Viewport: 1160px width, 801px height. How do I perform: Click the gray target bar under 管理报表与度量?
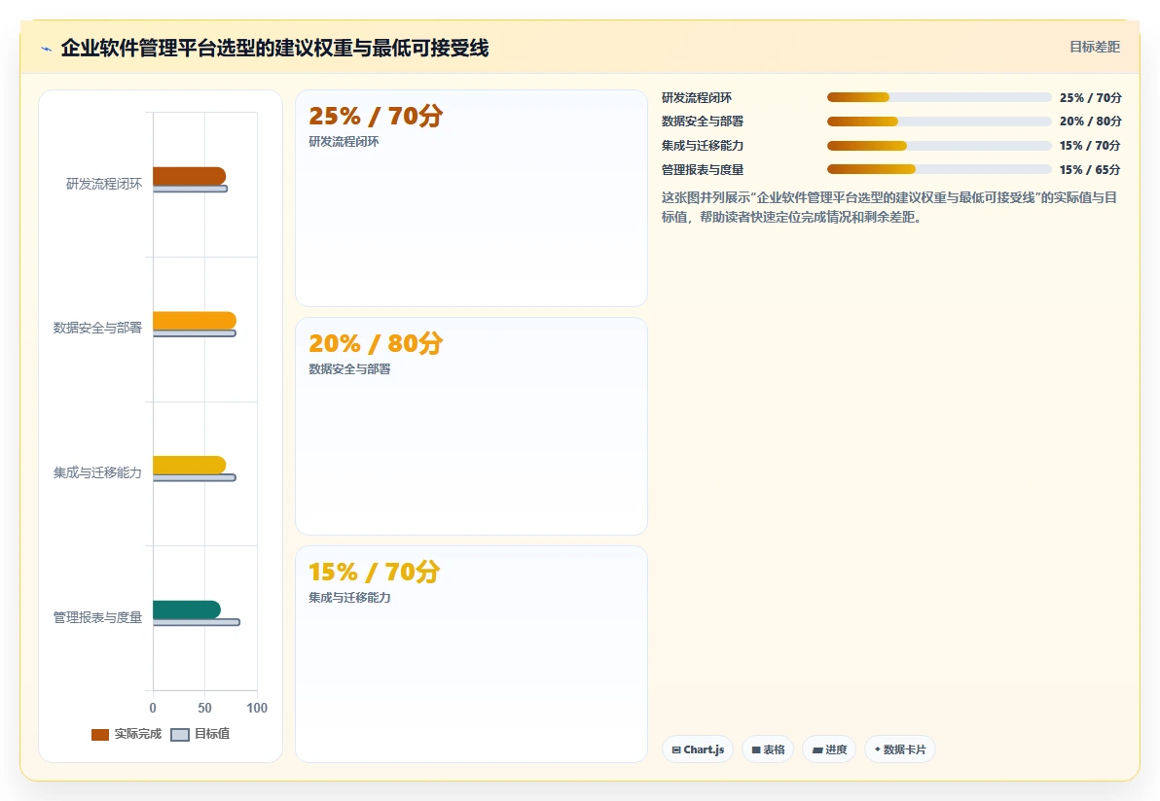pos(196,622)
